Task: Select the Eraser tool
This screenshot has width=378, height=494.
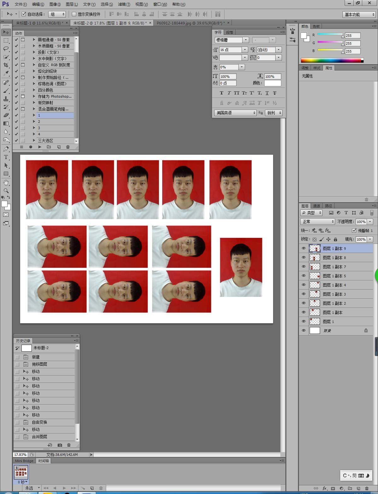Action: [x=6, y=115]
